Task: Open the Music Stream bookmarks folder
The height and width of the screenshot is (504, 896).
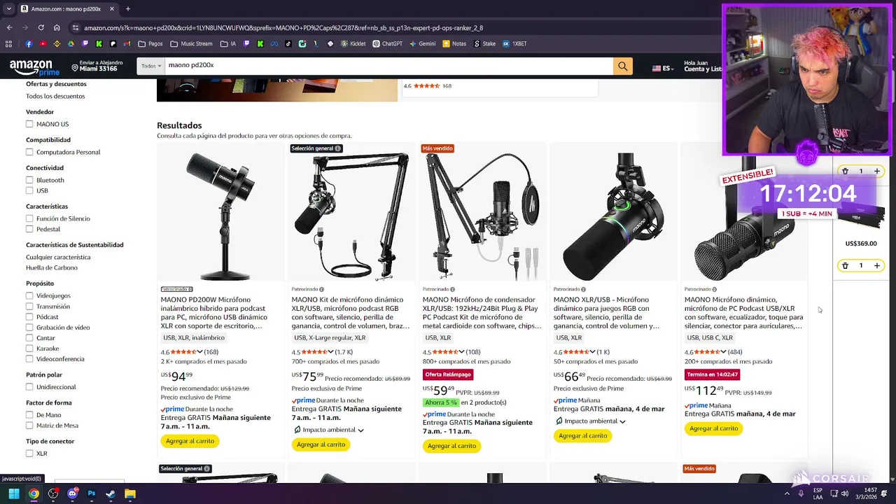Action: click(191, 43)
